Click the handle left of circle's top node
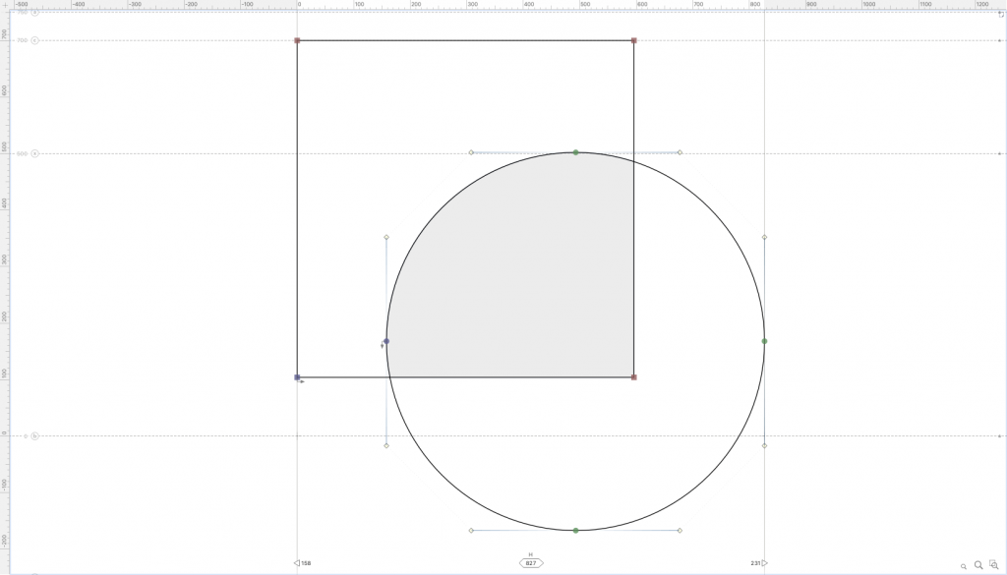 click(471, 152)
